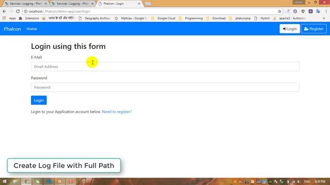
Task: Open the Chrome three-dot menu
Action: (326, 11)
